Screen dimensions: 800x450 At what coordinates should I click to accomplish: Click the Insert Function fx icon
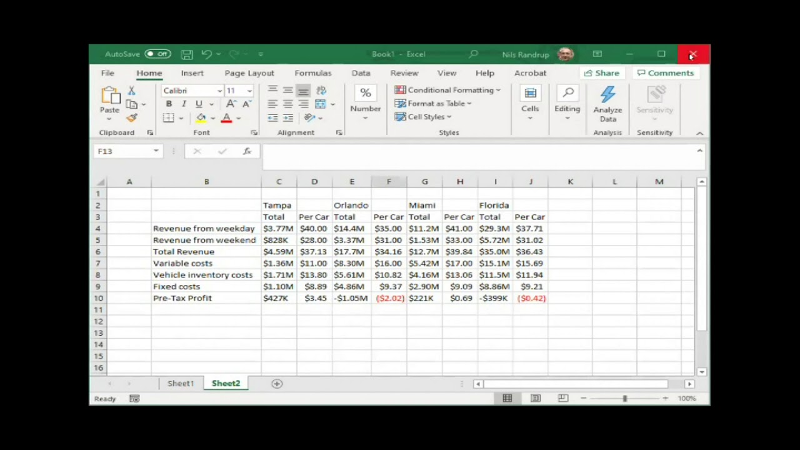pyautogui.click(x=247, y=151)
